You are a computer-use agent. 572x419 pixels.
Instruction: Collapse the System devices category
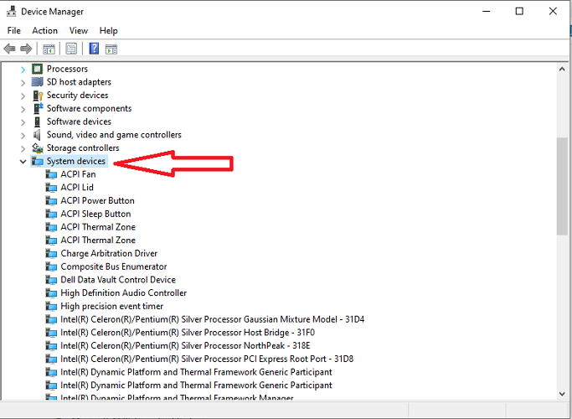point(23,162)
